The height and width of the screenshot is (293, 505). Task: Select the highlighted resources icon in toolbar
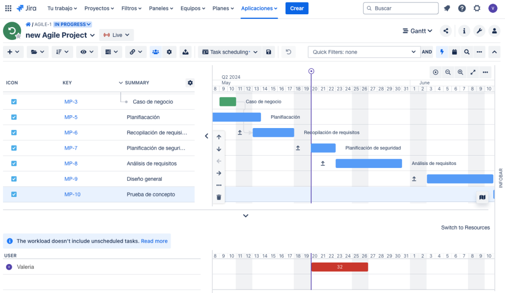click(x=156, y=52)
